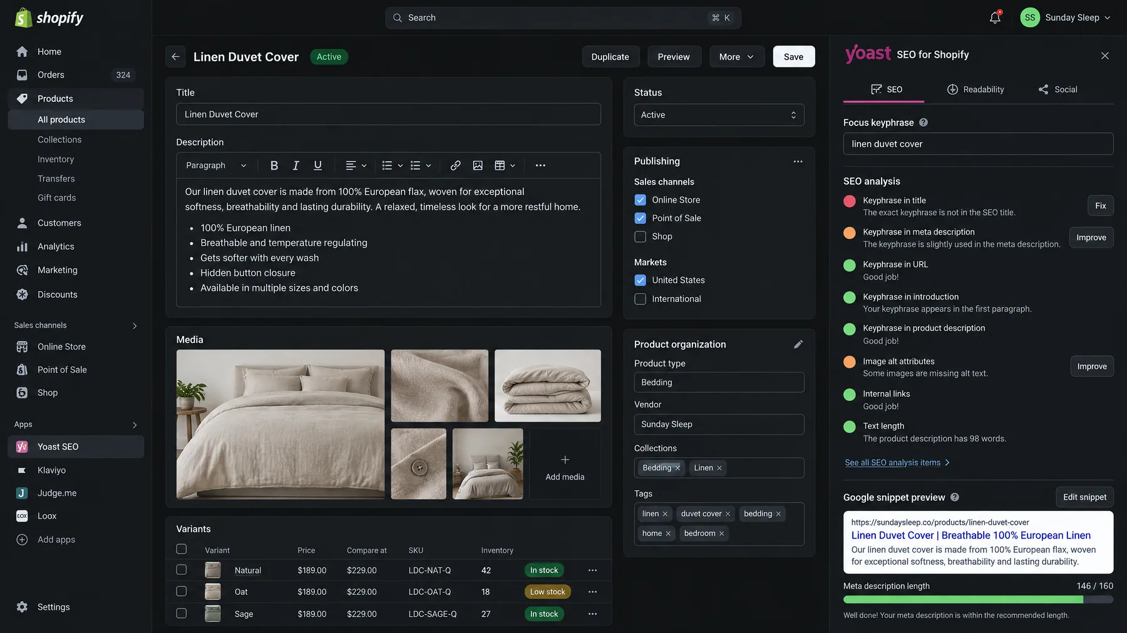Apply underline formatting in description toolbar

317,166
